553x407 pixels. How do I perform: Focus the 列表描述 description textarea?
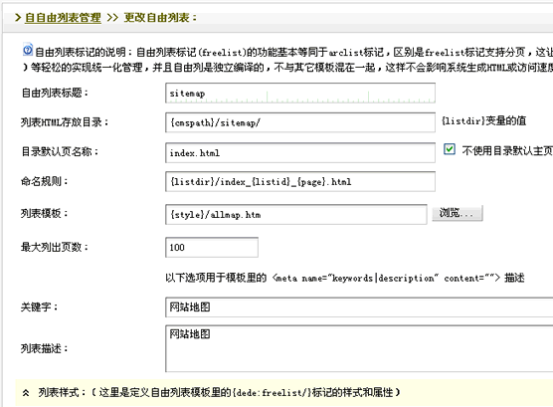coord(359,348)
